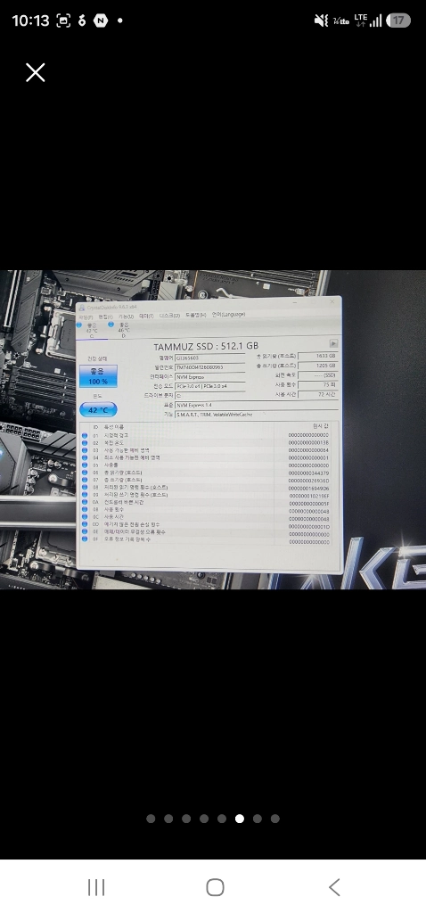Click the total host reads value 1633 GB
Viewport: 426px width, 913px height.
(318, 356)
